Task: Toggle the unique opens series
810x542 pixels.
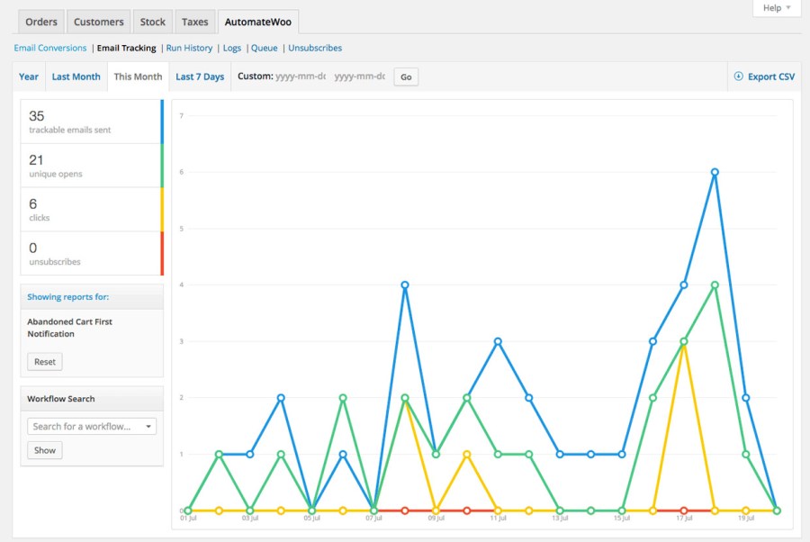Action: [92, 166]
